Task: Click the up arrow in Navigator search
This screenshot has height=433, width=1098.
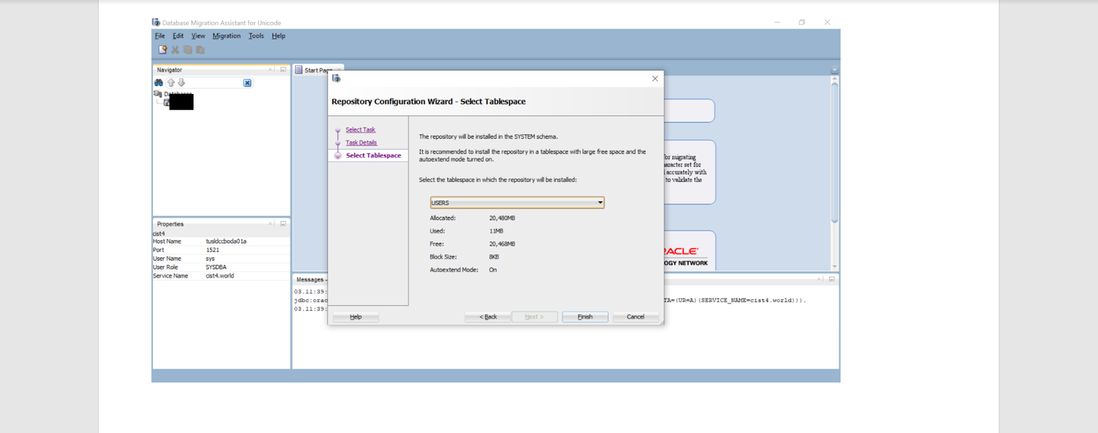Action: point(171,82)
